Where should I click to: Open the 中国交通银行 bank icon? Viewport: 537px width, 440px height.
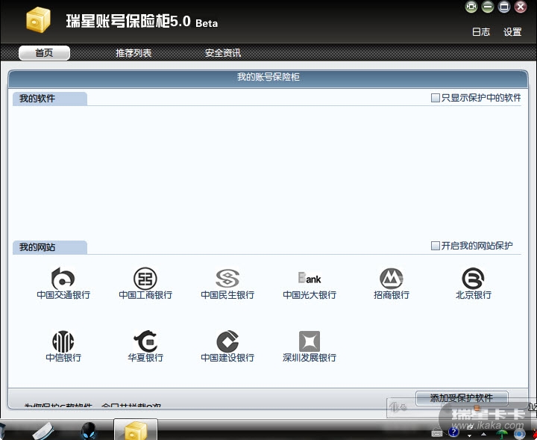click(63, 279)
